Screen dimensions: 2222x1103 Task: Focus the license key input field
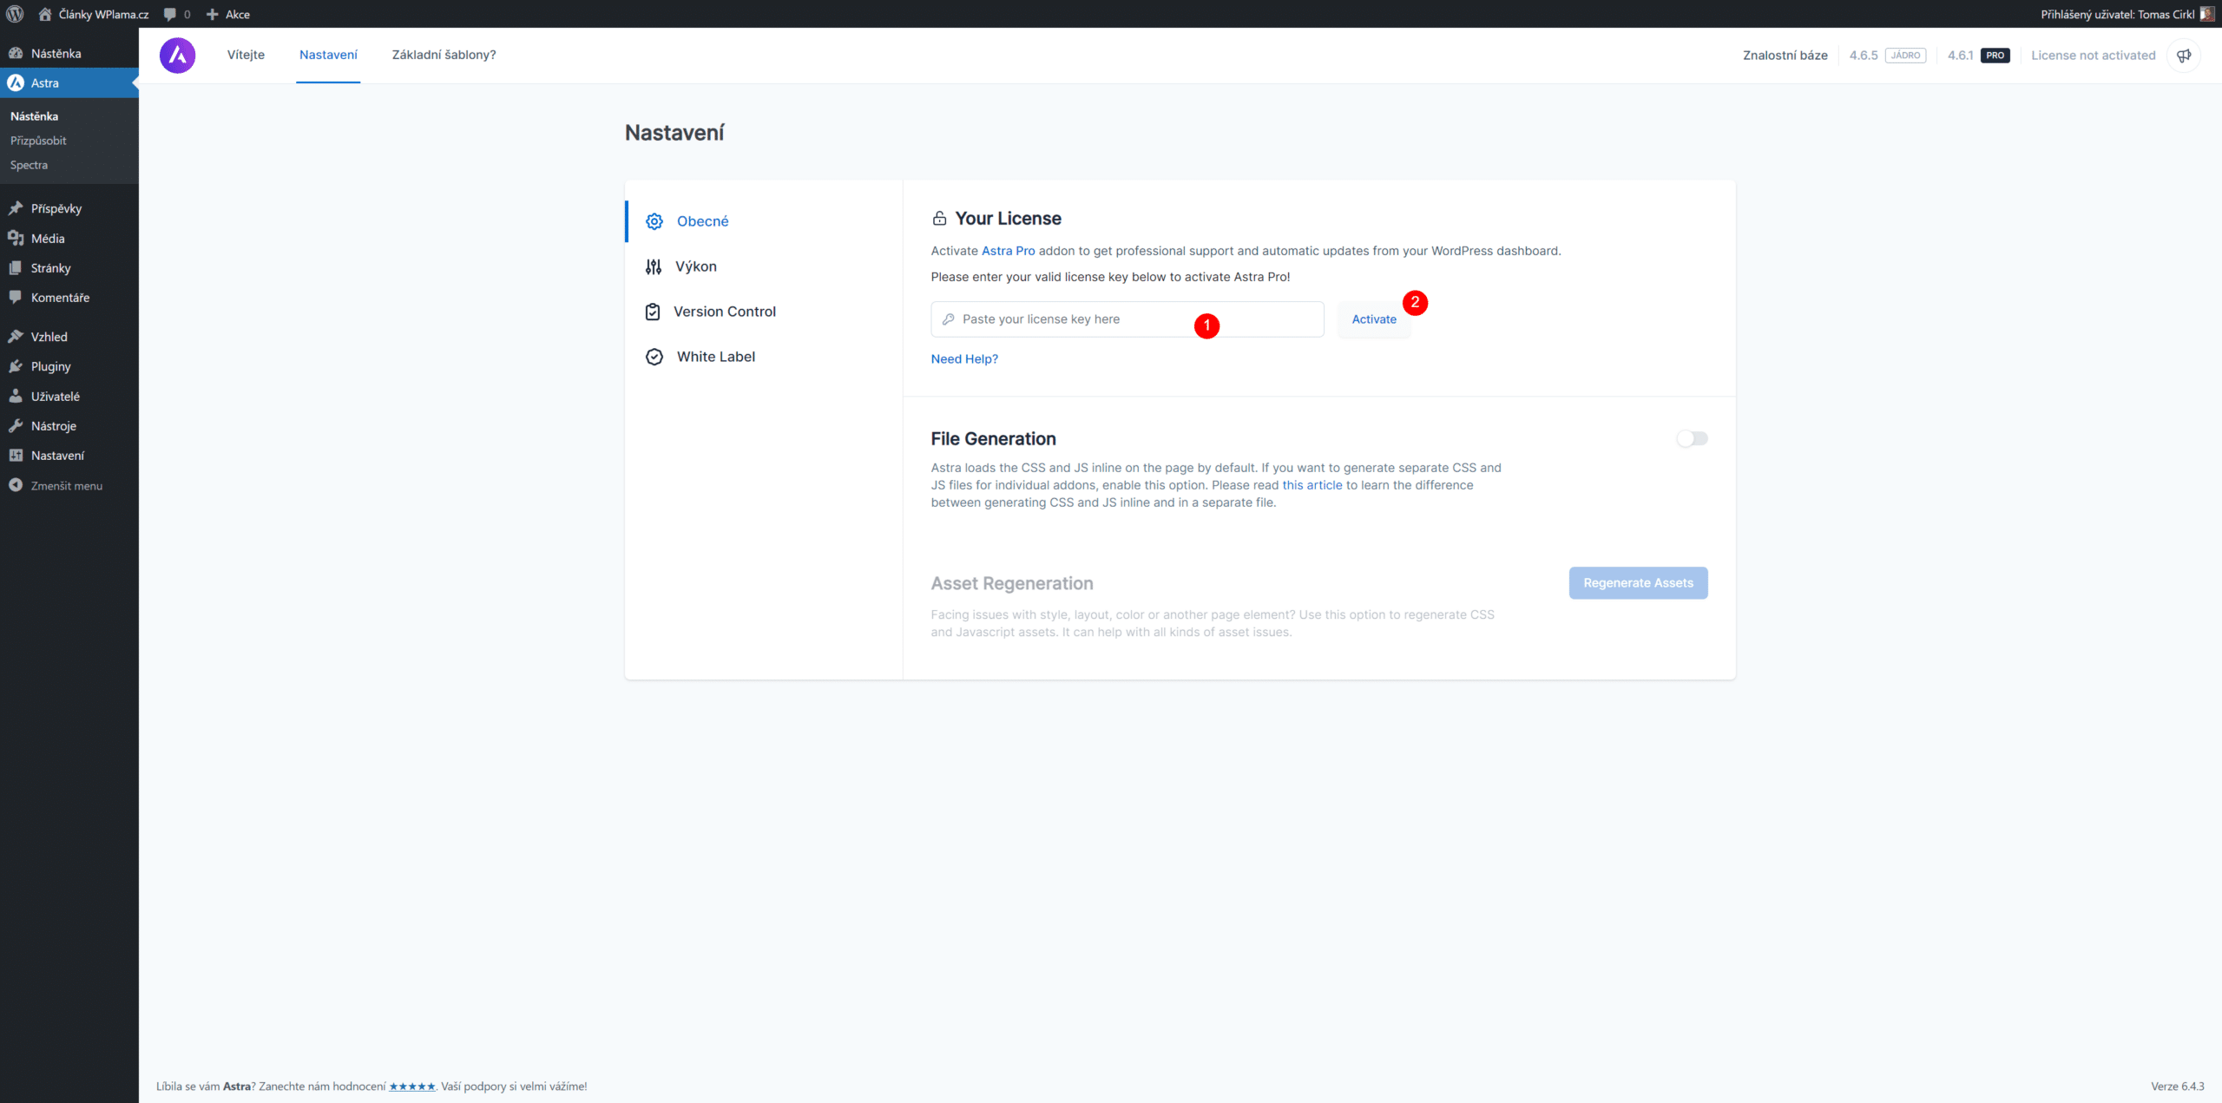(1127, 319)
